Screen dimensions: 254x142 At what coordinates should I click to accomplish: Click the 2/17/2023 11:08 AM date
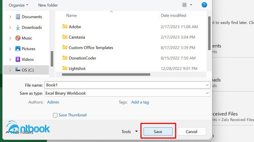tap(179, 27)
